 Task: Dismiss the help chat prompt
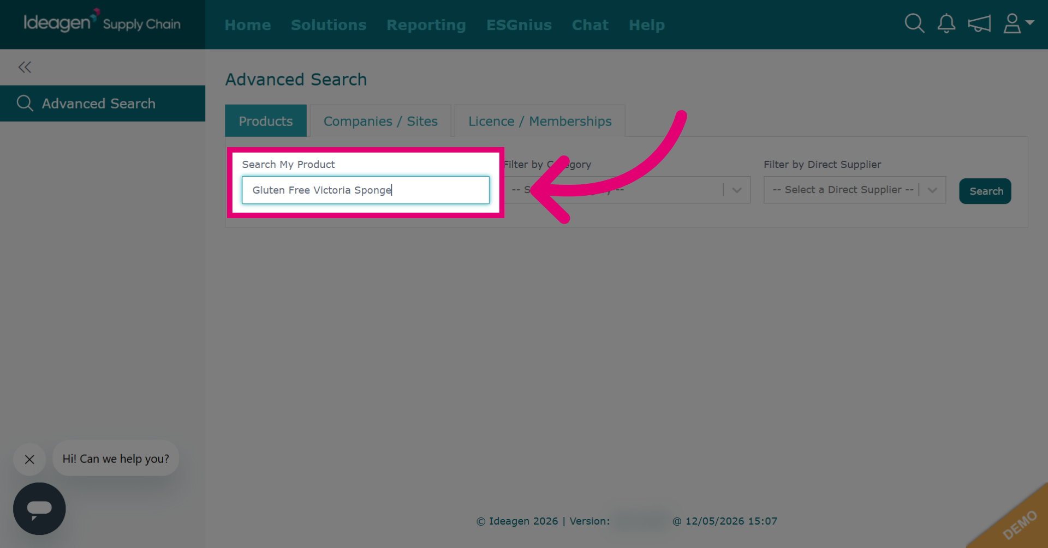29,459
